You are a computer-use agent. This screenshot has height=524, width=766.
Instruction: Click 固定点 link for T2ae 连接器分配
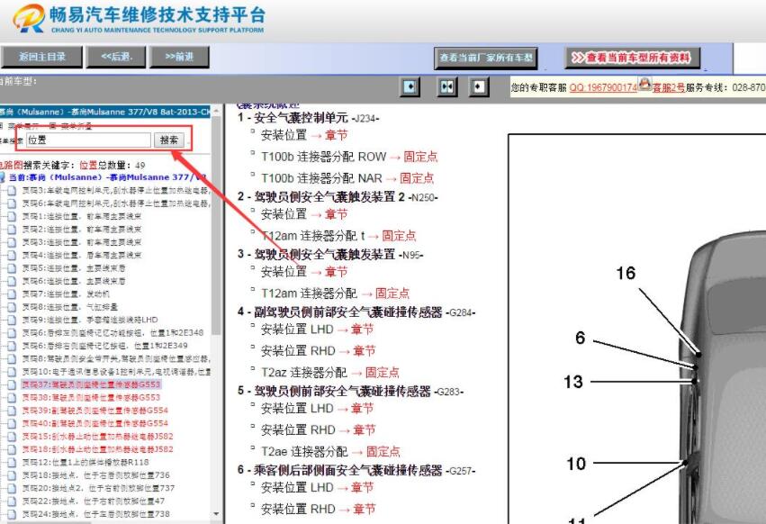point(383,452)
